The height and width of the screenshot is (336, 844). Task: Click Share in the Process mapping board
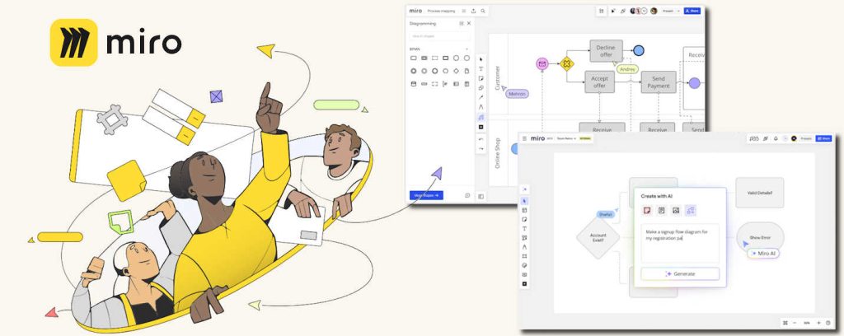692,11
